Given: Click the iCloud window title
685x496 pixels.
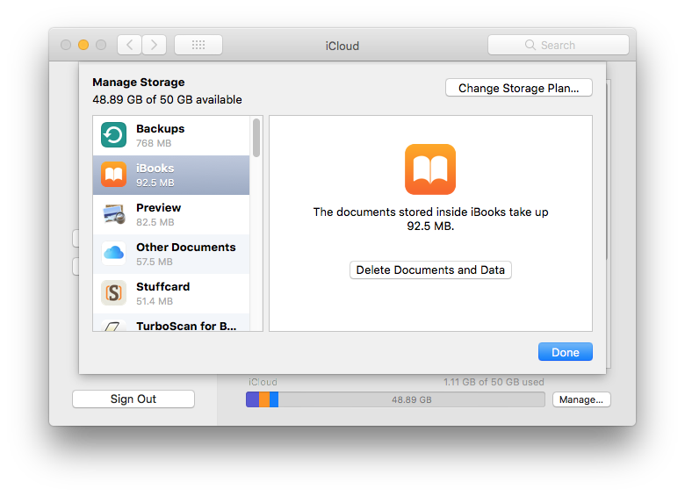Looking at the screenshot, I should [x=342, y=46].
